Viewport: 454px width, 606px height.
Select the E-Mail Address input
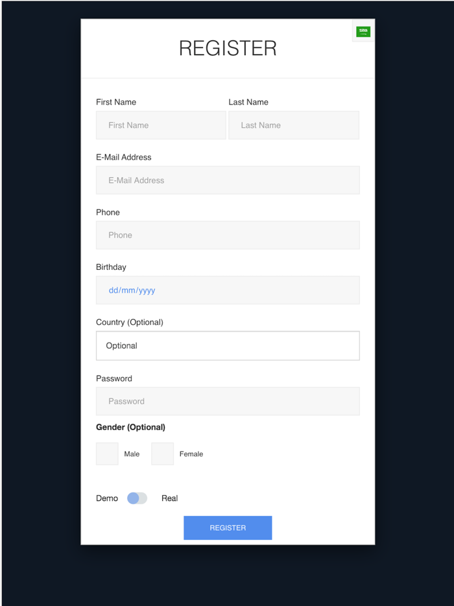pyautogui.click(x=228, y=180)
